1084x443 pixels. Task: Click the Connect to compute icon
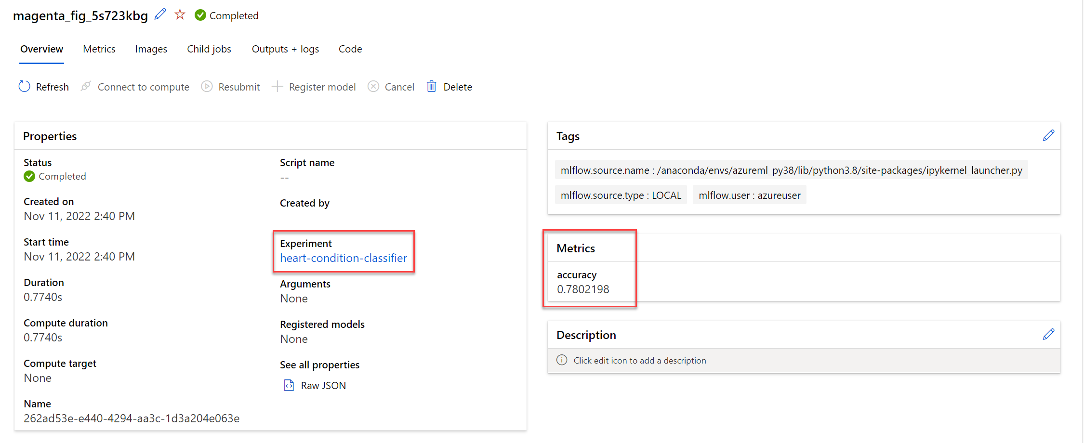[86, 87]
